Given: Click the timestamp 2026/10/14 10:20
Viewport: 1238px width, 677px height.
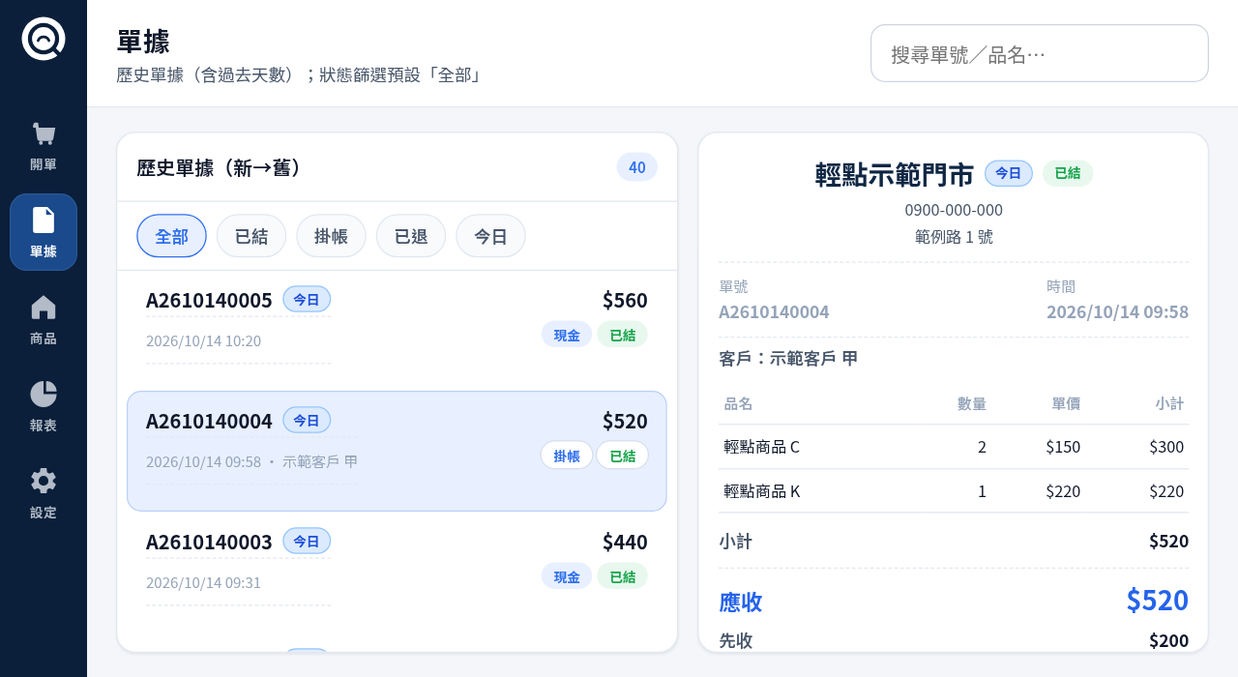Looking at the screenshot, I should 203,340.
